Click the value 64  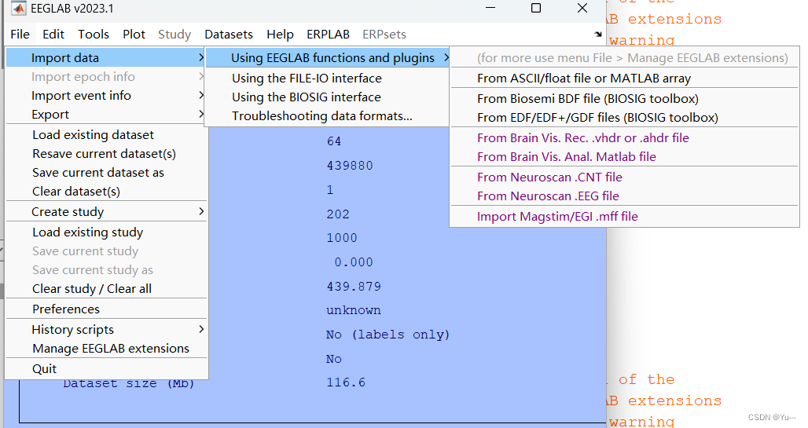click(x=334, y=141)
